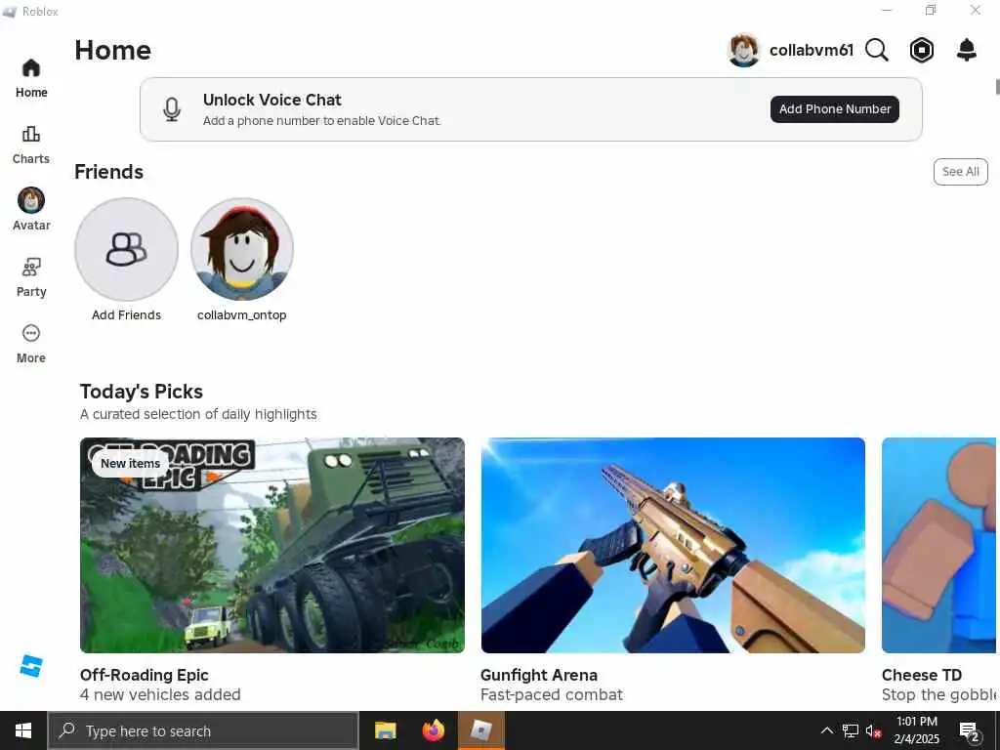Open friend collabvm_ontop avatar
1000x750 pixels.
[x=242, y=249]
